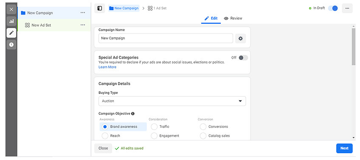Click the scrollbar up arrow
The image size is (360, 160).
point(353,26)
